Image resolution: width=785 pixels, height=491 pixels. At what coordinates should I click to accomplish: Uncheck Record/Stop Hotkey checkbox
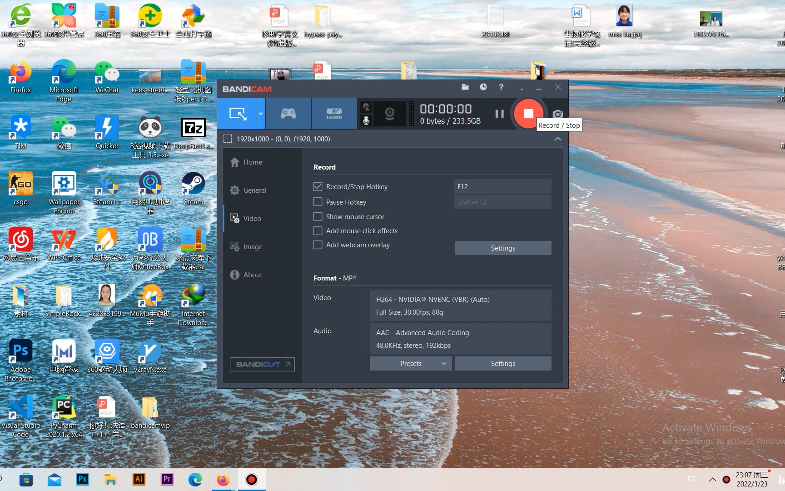(318, 186)
